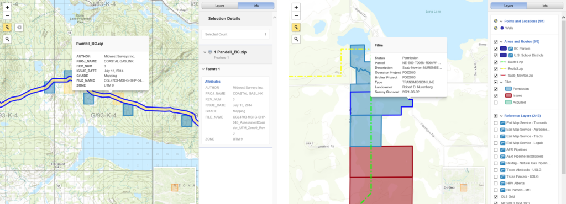Click the Rextag Natural Gas Pipeline icon
Image resolution: width=566 pixels, height=204 pixels.
click(503, 163)
